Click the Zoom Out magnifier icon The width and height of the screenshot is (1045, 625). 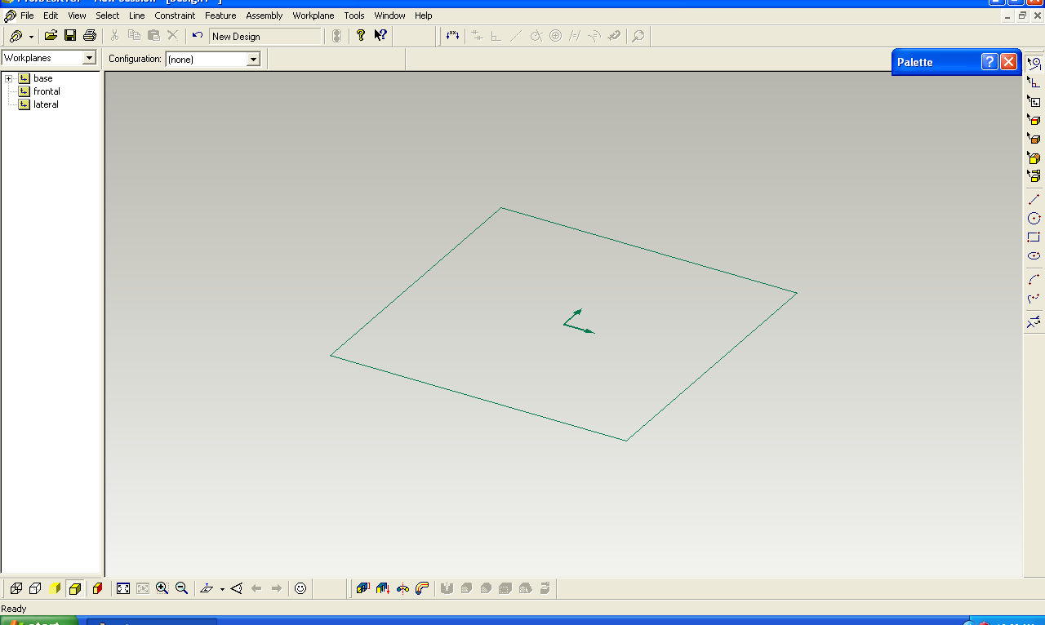pyautogui.click(x=182, y=588)
